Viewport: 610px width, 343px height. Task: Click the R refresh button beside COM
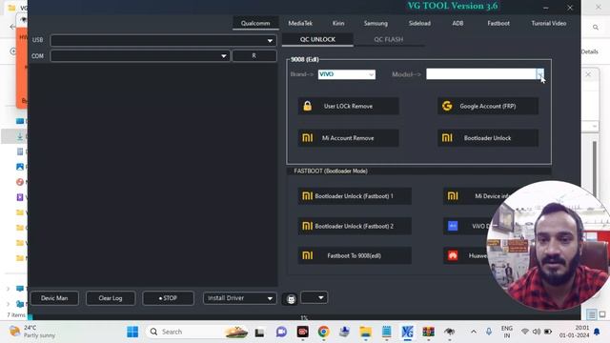click(254, 56)
